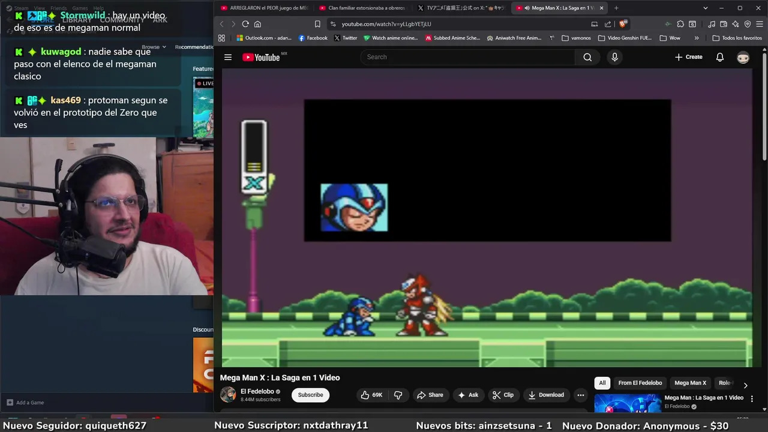The width and height of the screenshot is (768, 432).
Task: Subscribe to El Fedelobo channel
Action: tap(310, 395)
